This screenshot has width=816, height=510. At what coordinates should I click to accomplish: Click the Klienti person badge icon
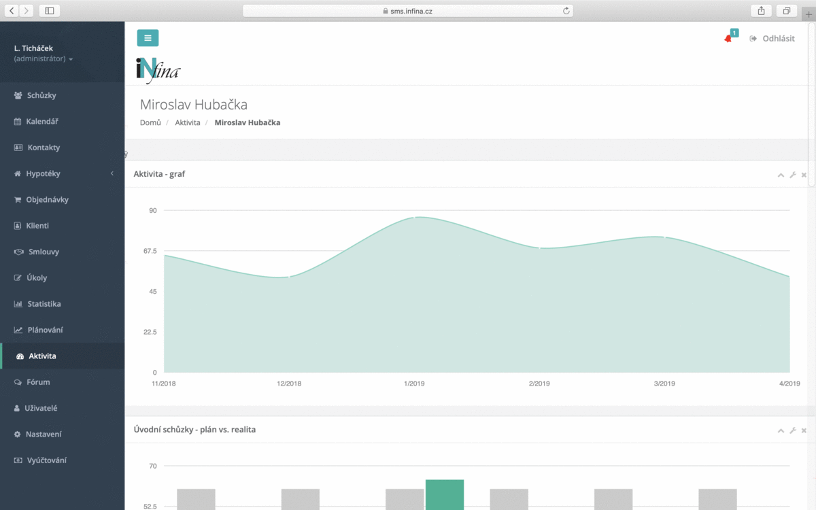18,226
